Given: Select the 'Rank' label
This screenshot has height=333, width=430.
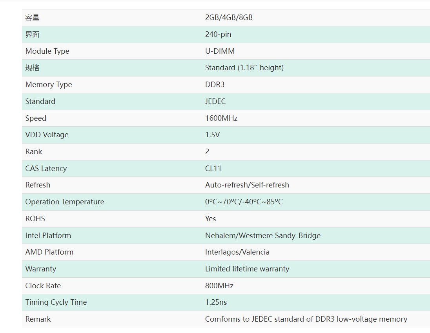Looking at the screenshot, I should 33,151.
